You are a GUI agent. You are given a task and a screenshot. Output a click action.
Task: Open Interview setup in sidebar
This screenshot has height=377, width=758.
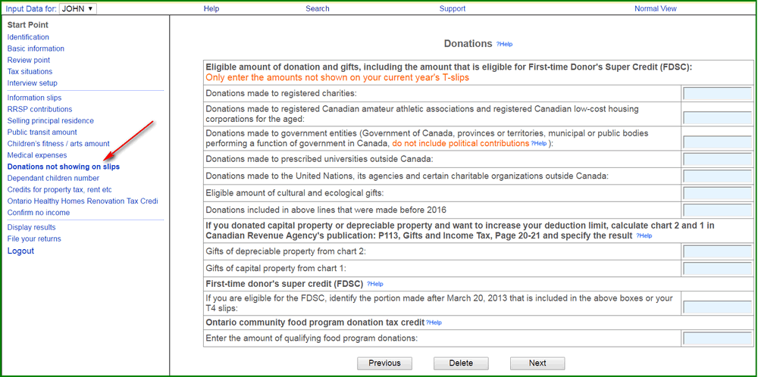[33, 83]
